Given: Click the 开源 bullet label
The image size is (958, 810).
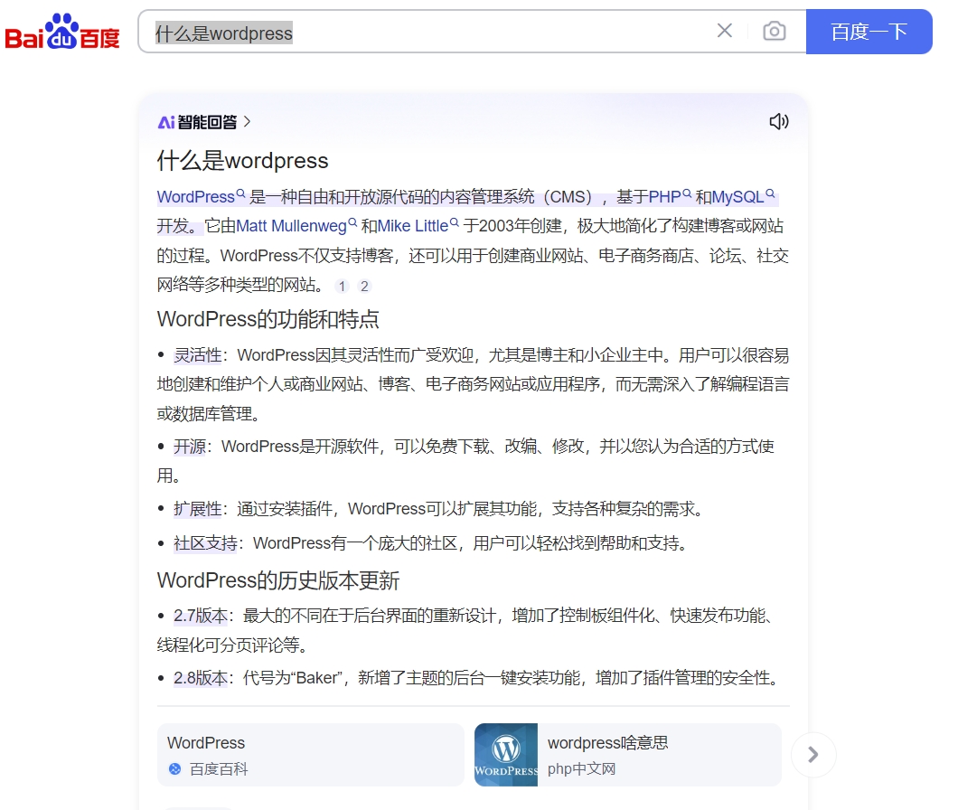Looking at the screenshot, I should click(190, 447).
